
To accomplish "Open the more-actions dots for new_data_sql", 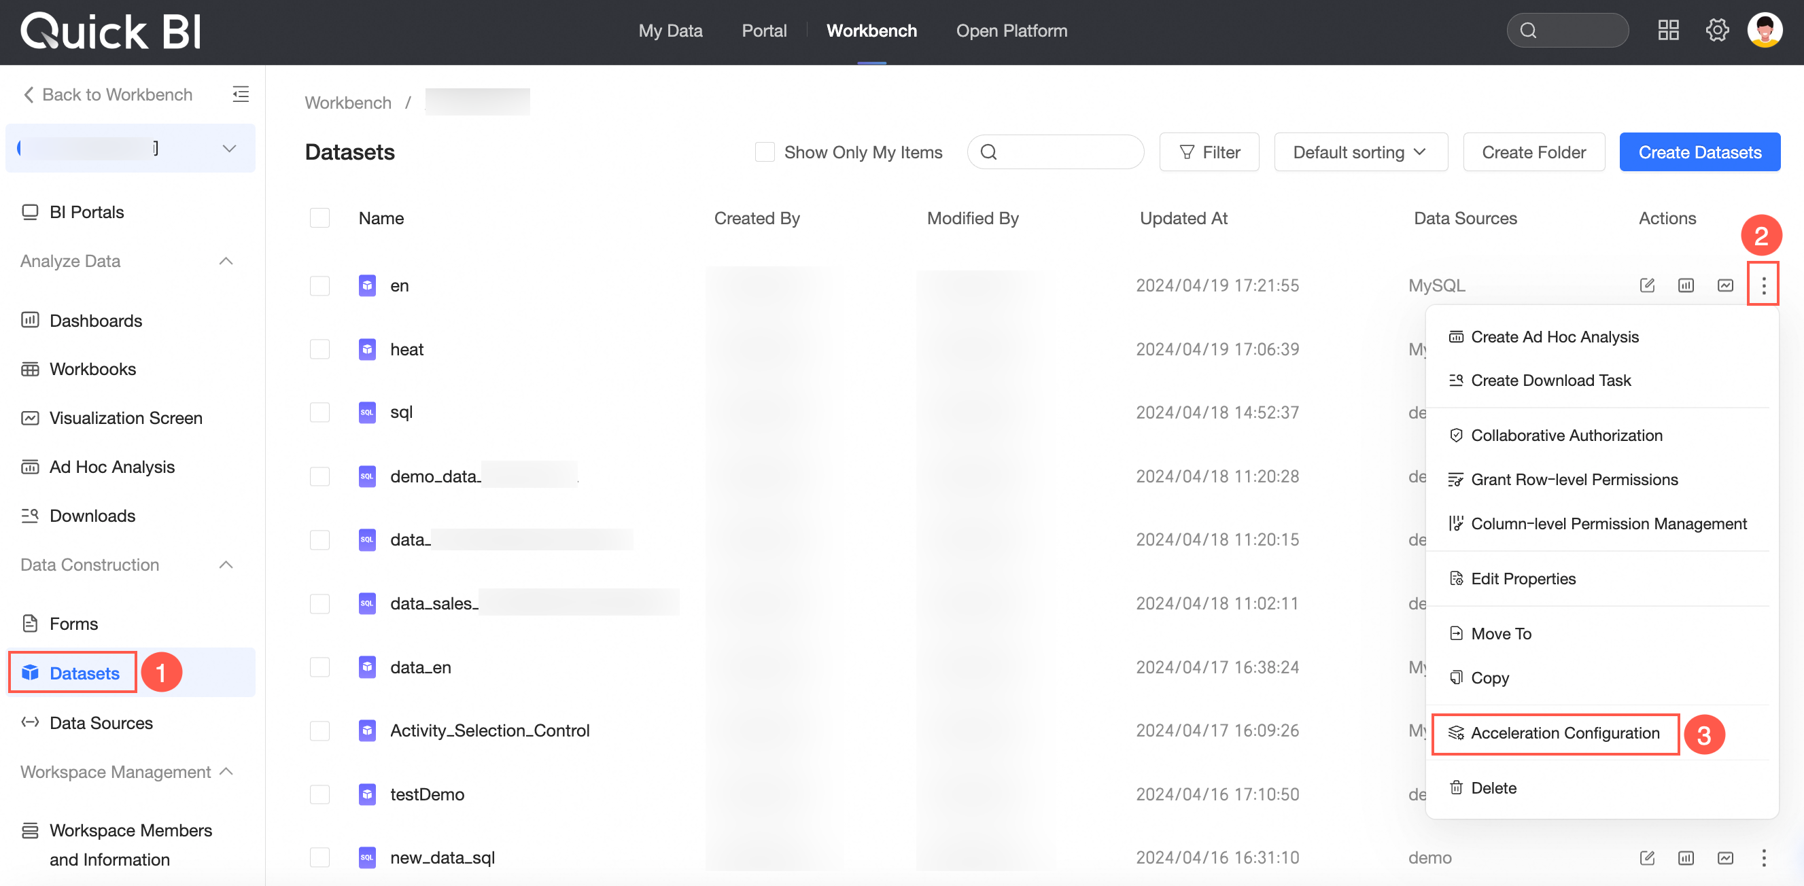I will [x=1763, y=857].
